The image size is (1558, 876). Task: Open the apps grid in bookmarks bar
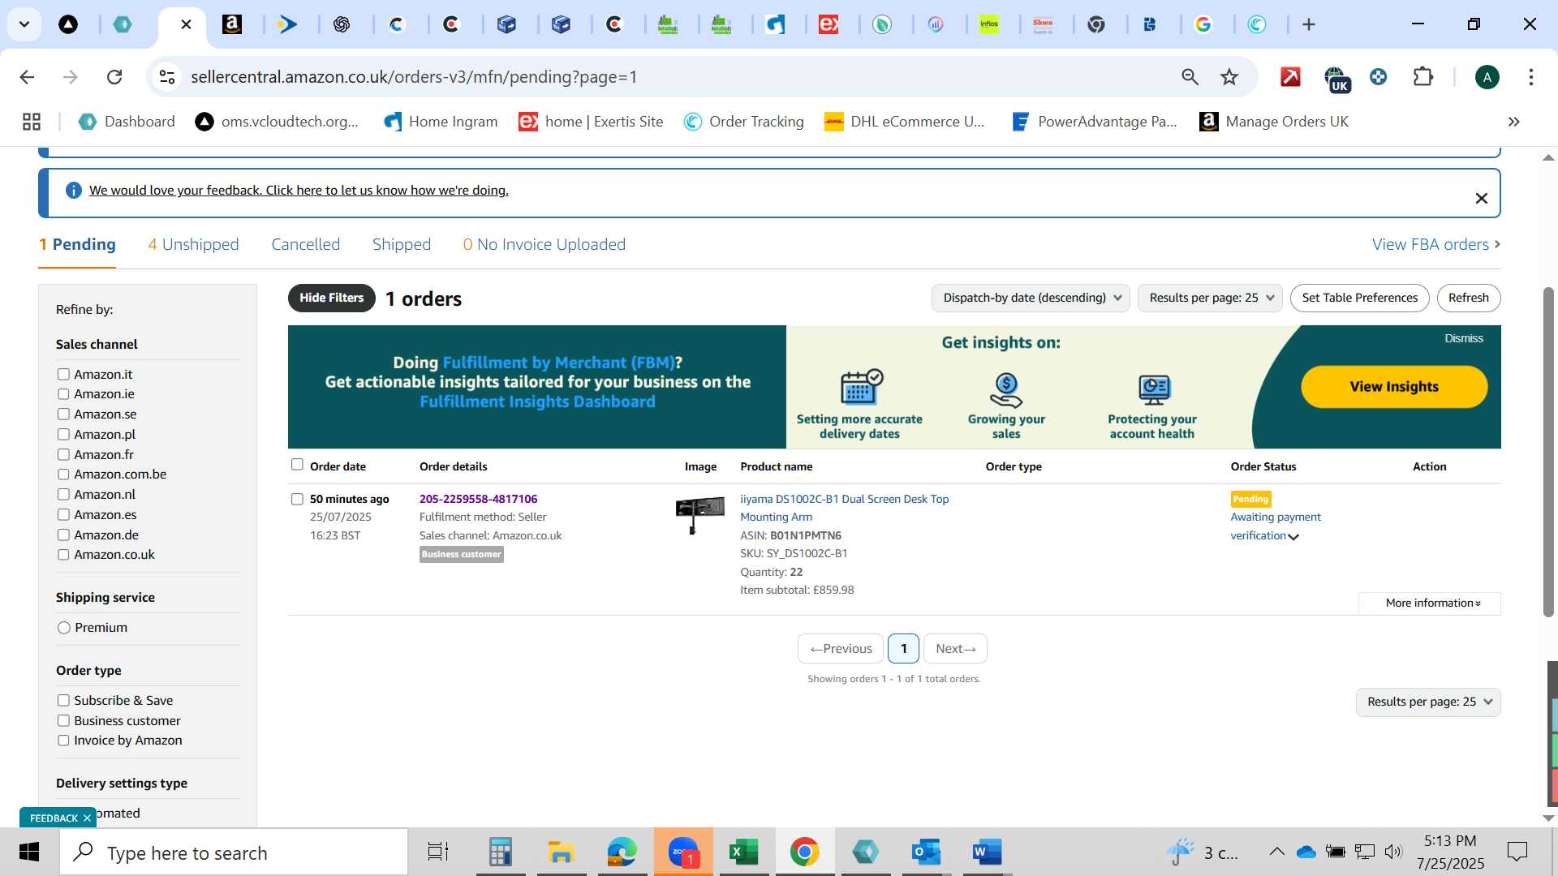coord(32,122)
